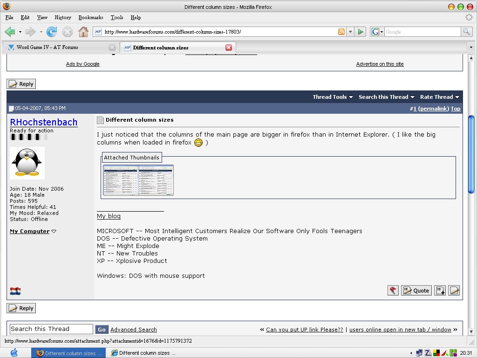Viewport: 477px width, 358px height.
Task: Open the list-all-tabs dropdown arrow
Action: pyautogui.click(x=471, y=47)
